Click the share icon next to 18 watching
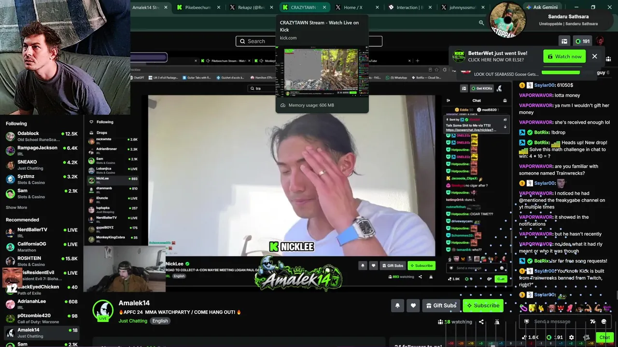Screen dimensions: 618x347 pyautogui.click(x=481, y=322)
